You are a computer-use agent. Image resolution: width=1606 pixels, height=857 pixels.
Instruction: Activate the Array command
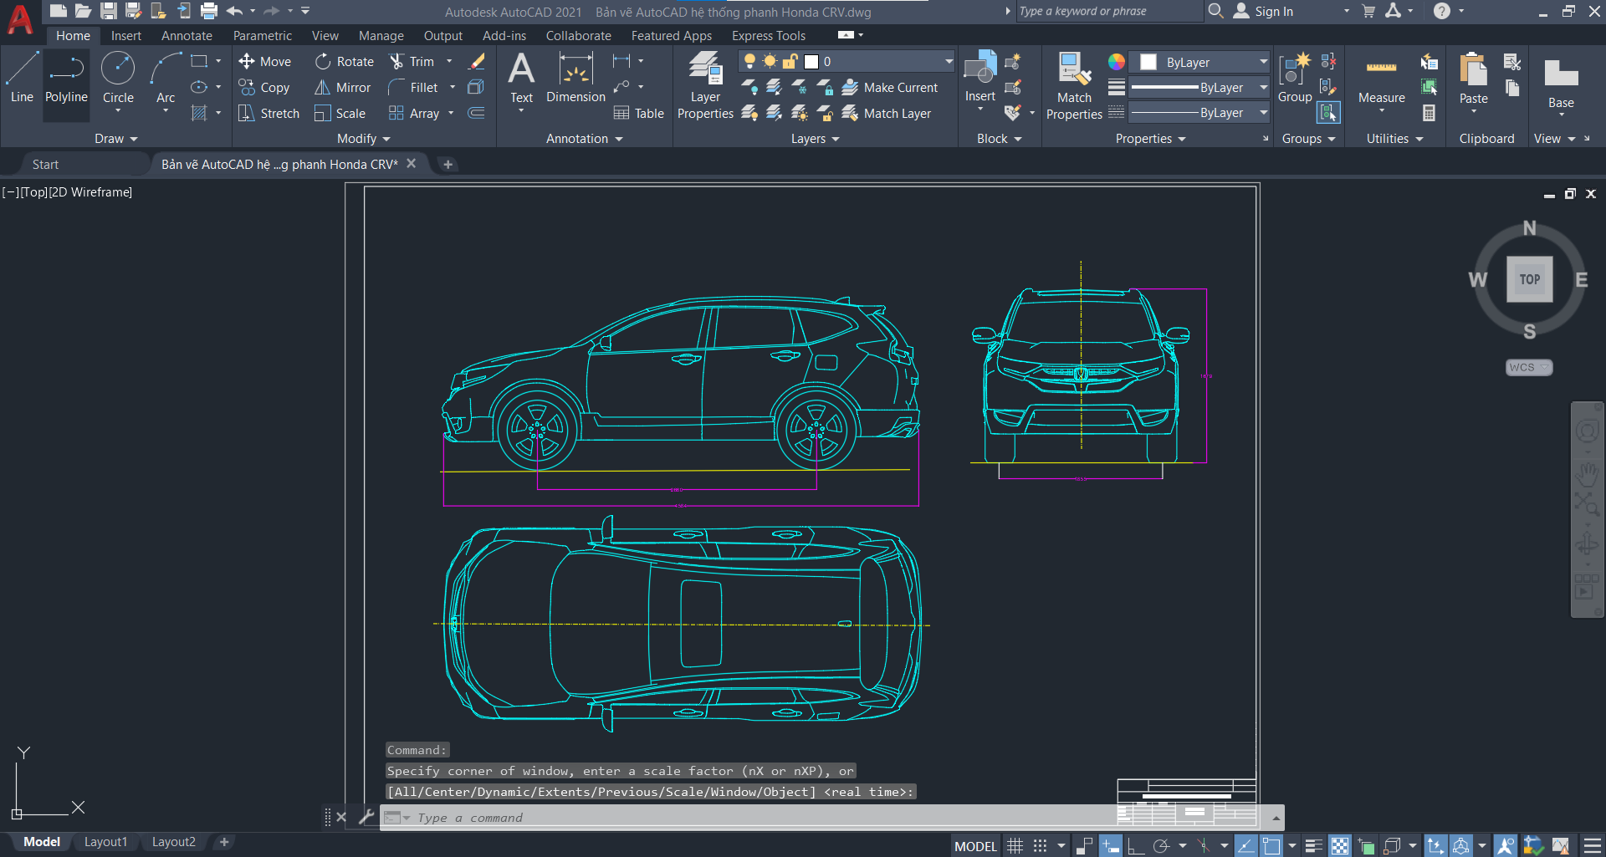(x=414, y=113)
